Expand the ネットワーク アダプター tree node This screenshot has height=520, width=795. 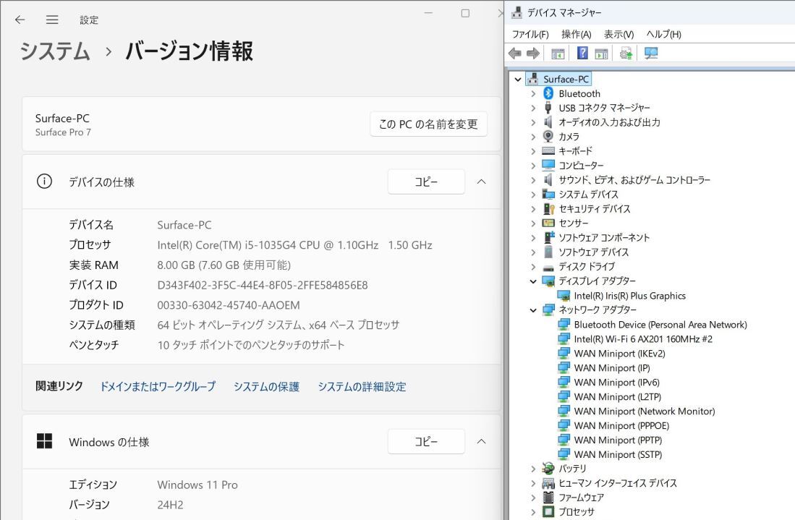click(x=534, y=310)
